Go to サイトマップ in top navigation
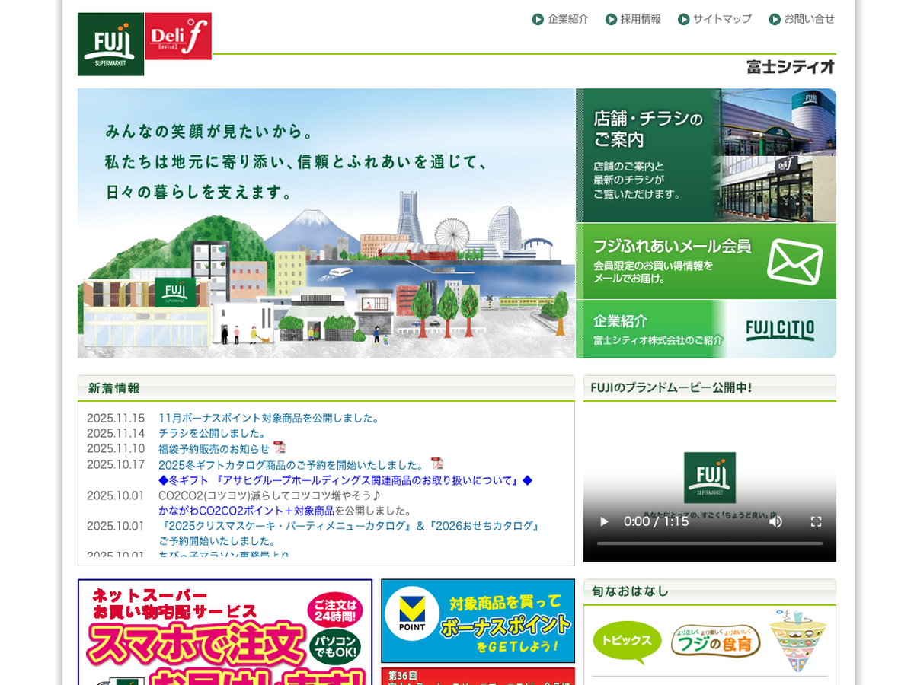This screenshot has width=914, height=685. 714,19
